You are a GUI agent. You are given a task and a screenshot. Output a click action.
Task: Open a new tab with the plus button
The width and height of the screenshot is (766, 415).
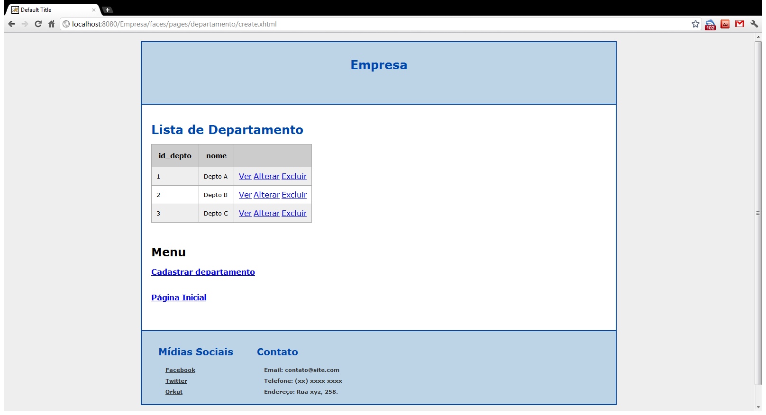point(108,10)
